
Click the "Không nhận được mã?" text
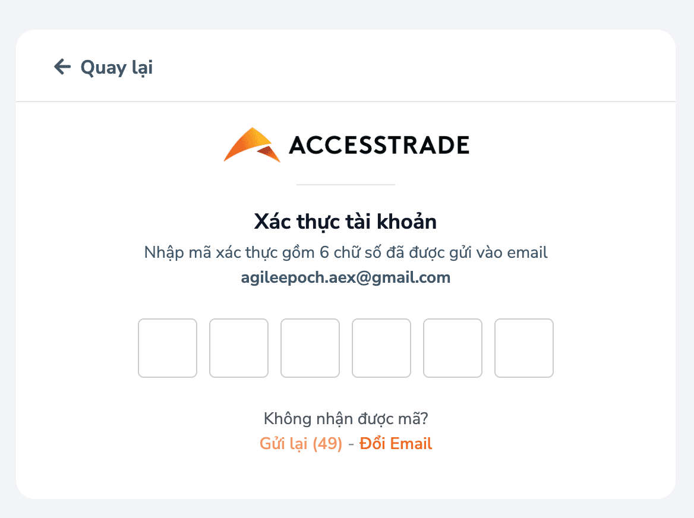(x=346, y=419)
